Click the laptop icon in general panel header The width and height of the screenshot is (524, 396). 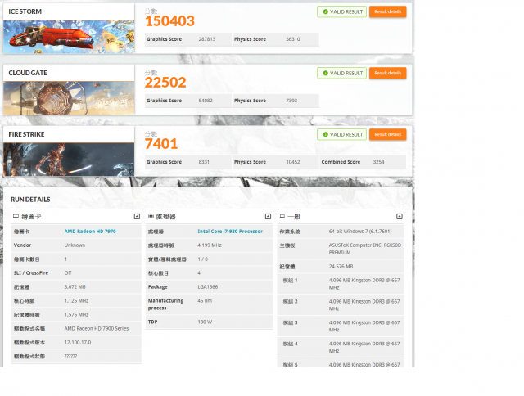pyautogui.click(x=282, y=216)
